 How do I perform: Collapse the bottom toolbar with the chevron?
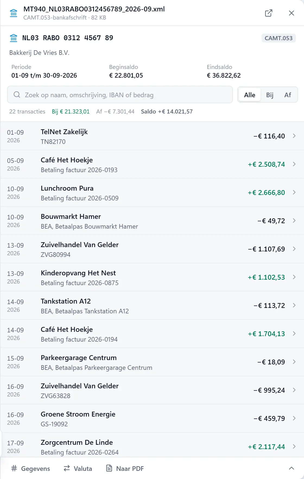click(x=292, y=468)
